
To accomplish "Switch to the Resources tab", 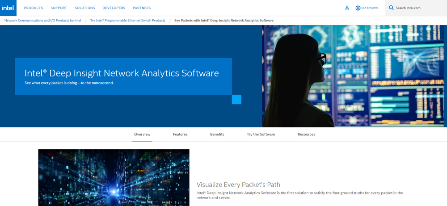I will 307,134.
